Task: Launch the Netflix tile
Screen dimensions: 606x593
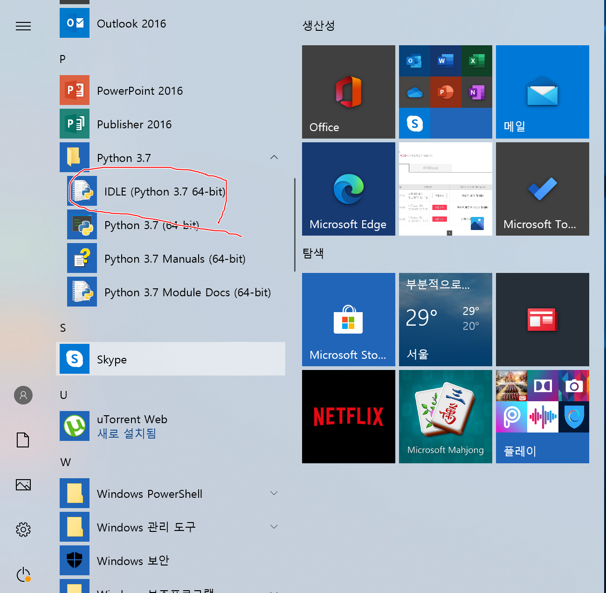Action: pos(349,417)
